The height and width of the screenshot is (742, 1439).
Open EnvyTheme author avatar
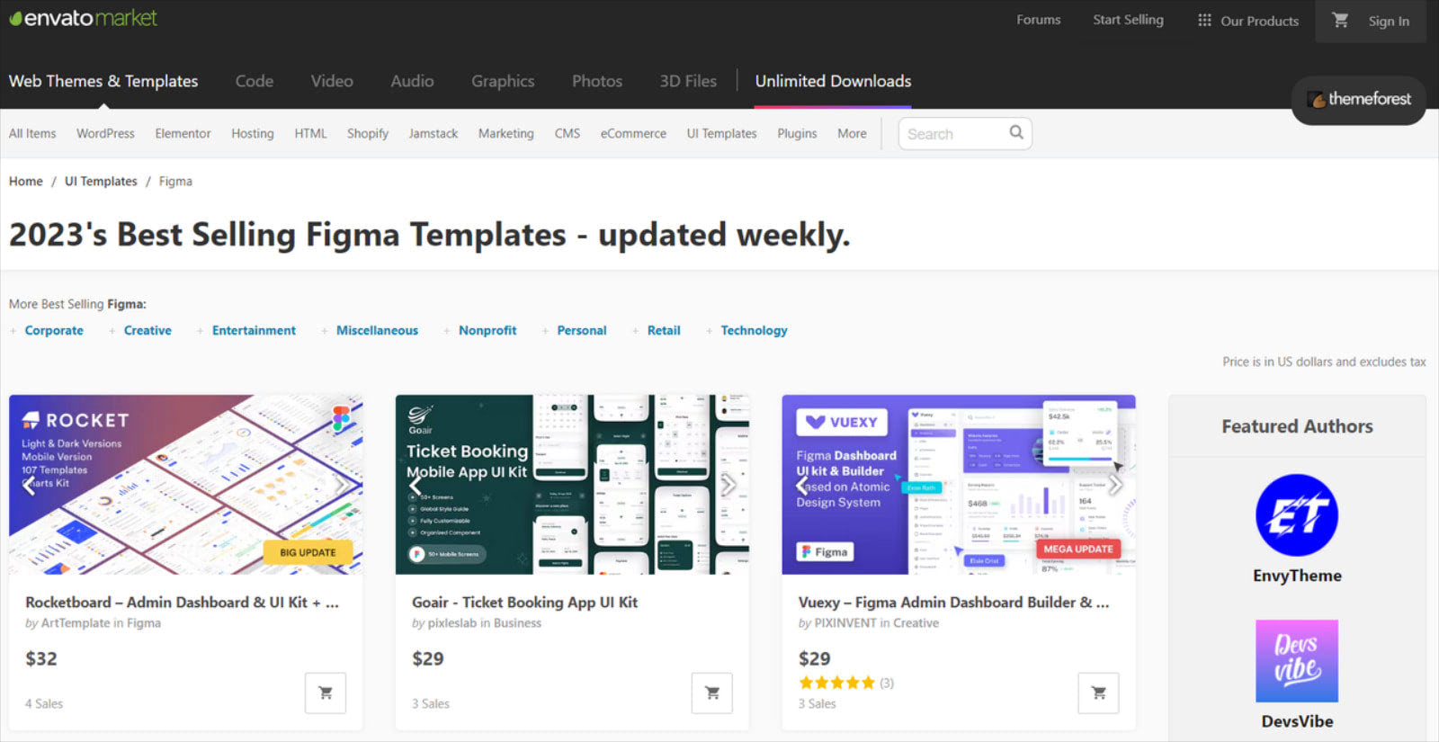point(1297,515)
